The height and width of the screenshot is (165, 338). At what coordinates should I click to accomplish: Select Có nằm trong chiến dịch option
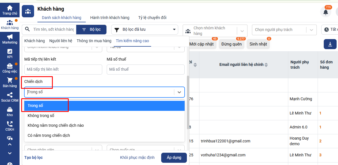coord(49,135)
